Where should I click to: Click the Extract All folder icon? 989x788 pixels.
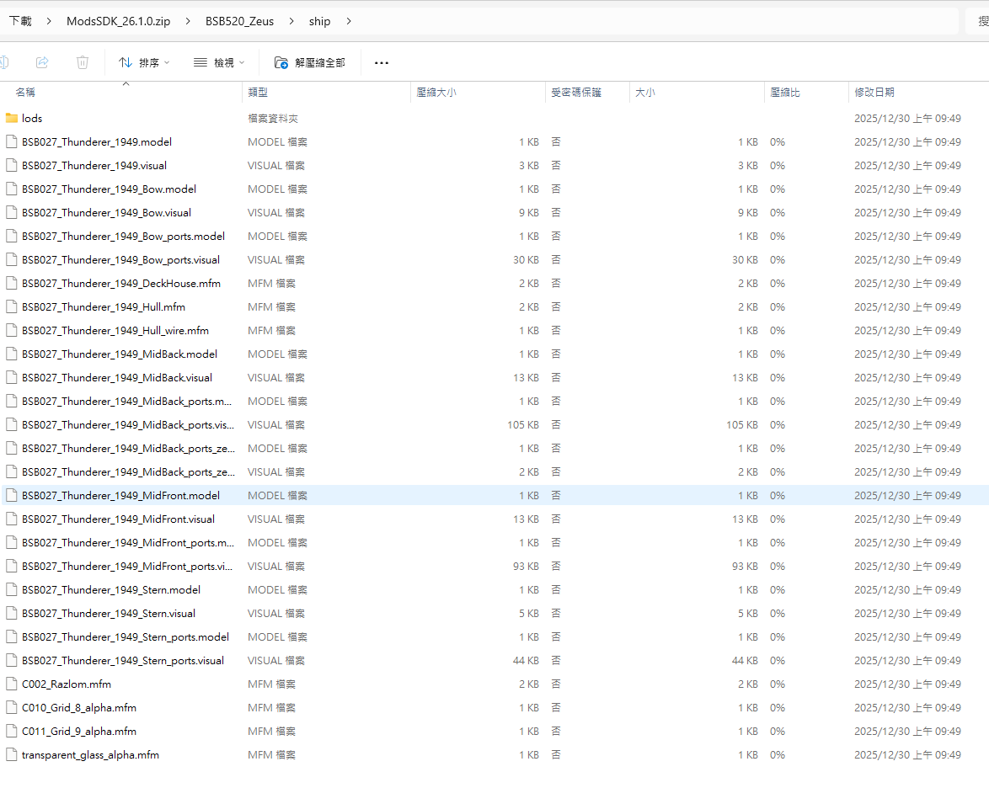click(281, 62)
